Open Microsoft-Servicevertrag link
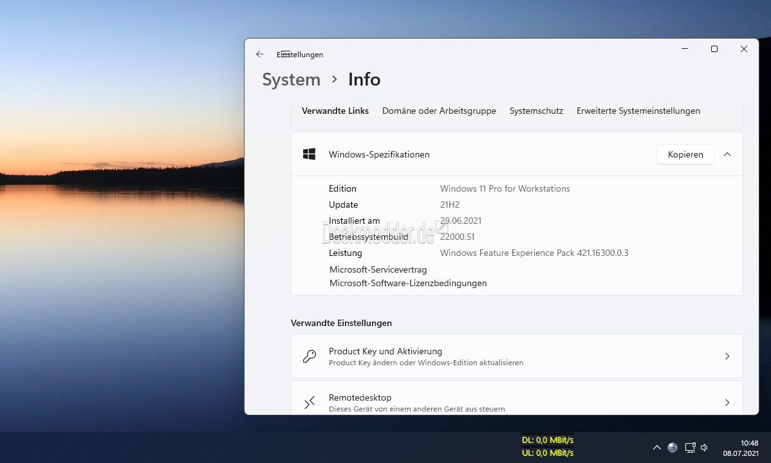Viewport: 771px width, 463px height. coord(378,269)
